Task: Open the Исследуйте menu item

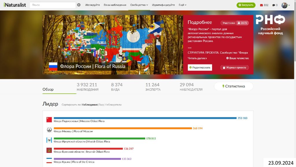Action: 92,5
